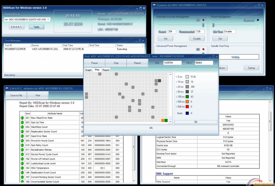This screenshot has height=186, width=275.
Task: Click drive icon in S.M.A.R.T. attributes title bar
Action: (x=7, y=88)
